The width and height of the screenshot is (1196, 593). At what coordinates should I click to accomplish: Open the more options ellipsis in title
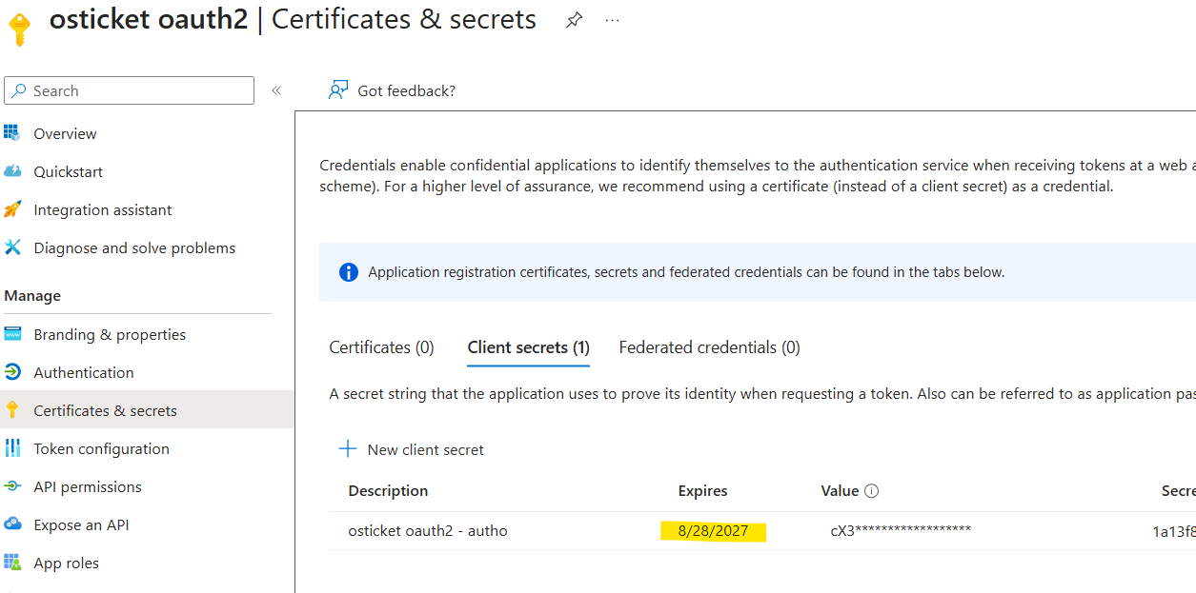(613, 20)
